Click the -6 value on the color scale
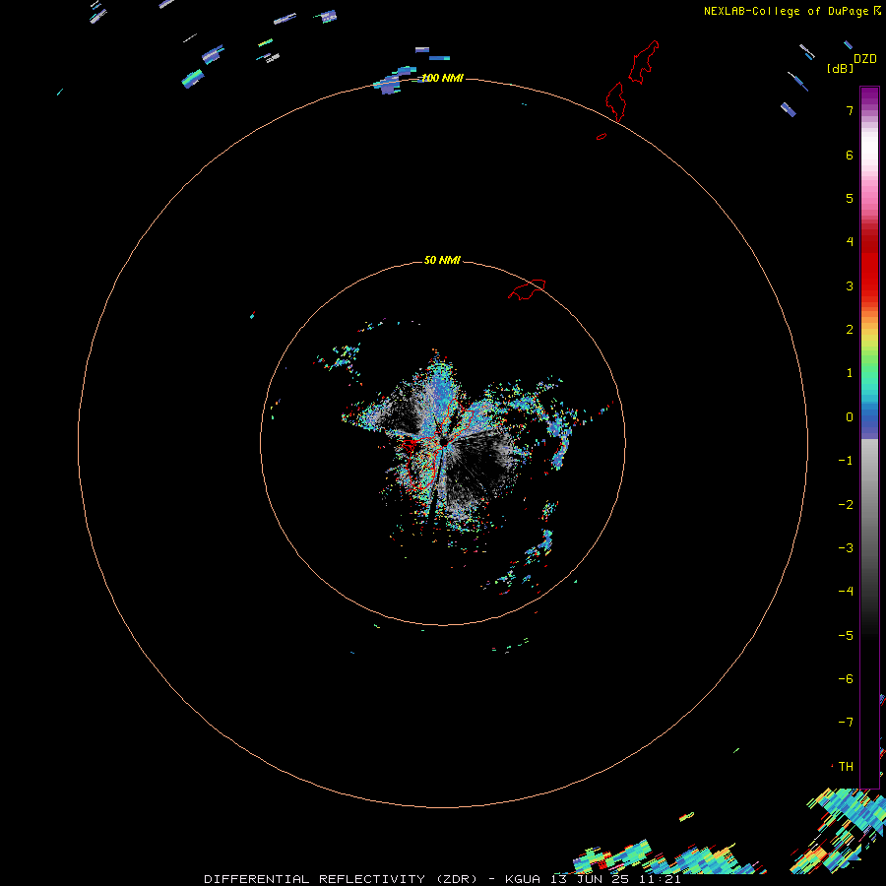This screenshot has width=886, height=886. point(846,679)
